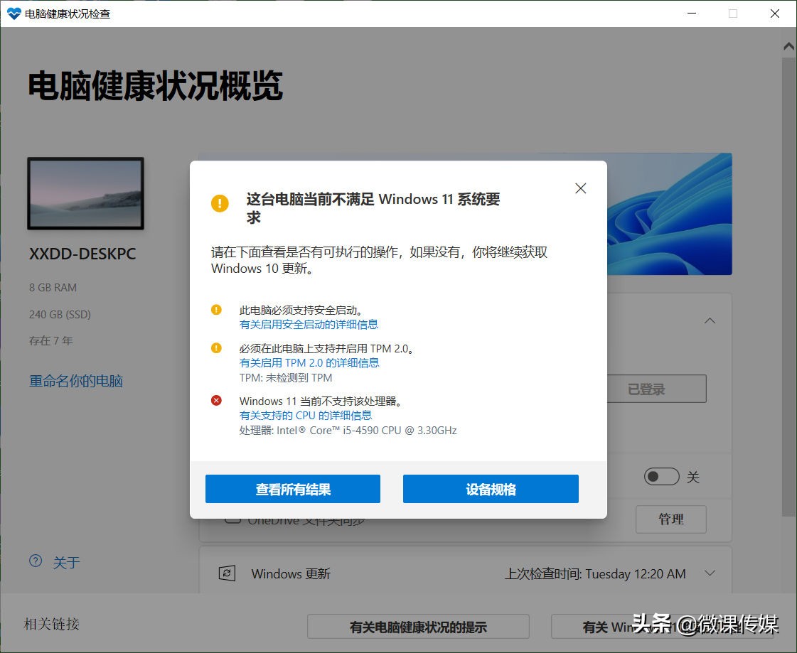The image size is (797, 653).
Task: Open 有关启用 TPM 2.0 的详细信息 link
Action: 309,362
